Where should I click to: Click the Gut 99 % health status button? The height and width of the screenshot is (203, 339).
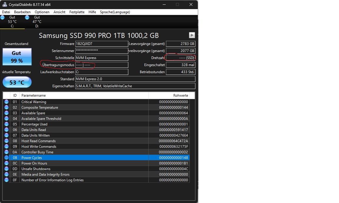pyautogui.click(x=17, y=57)
